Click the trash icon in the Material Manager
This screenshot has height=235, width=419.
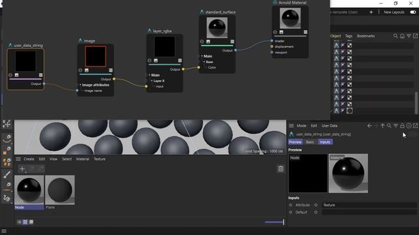pyautogui.click(x=281, y=168)
